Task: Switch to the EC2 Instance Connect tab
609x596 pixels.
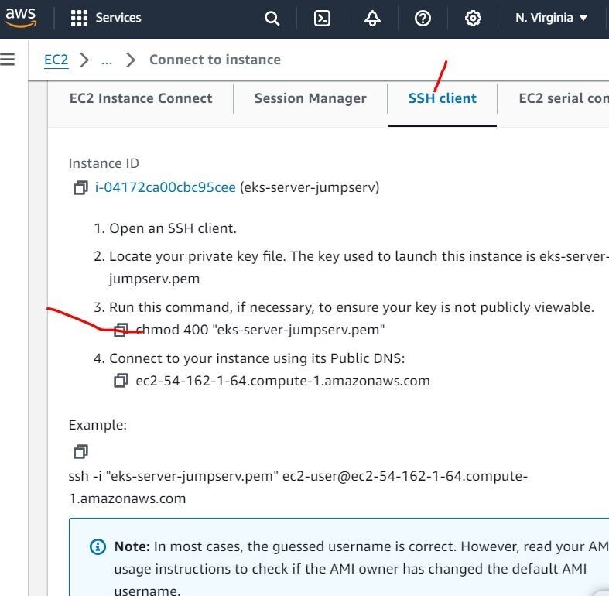Action: point(141,98)
